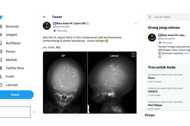Open Twitter Blue menu item
Viewport: 190px width, 126px height.
[x=15, y=68]
